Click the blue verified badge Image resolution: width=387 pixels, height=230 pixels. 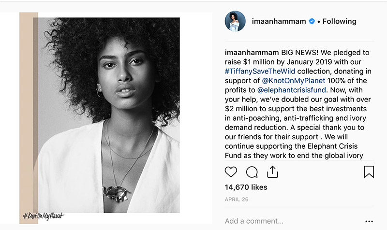click(313, 21)
